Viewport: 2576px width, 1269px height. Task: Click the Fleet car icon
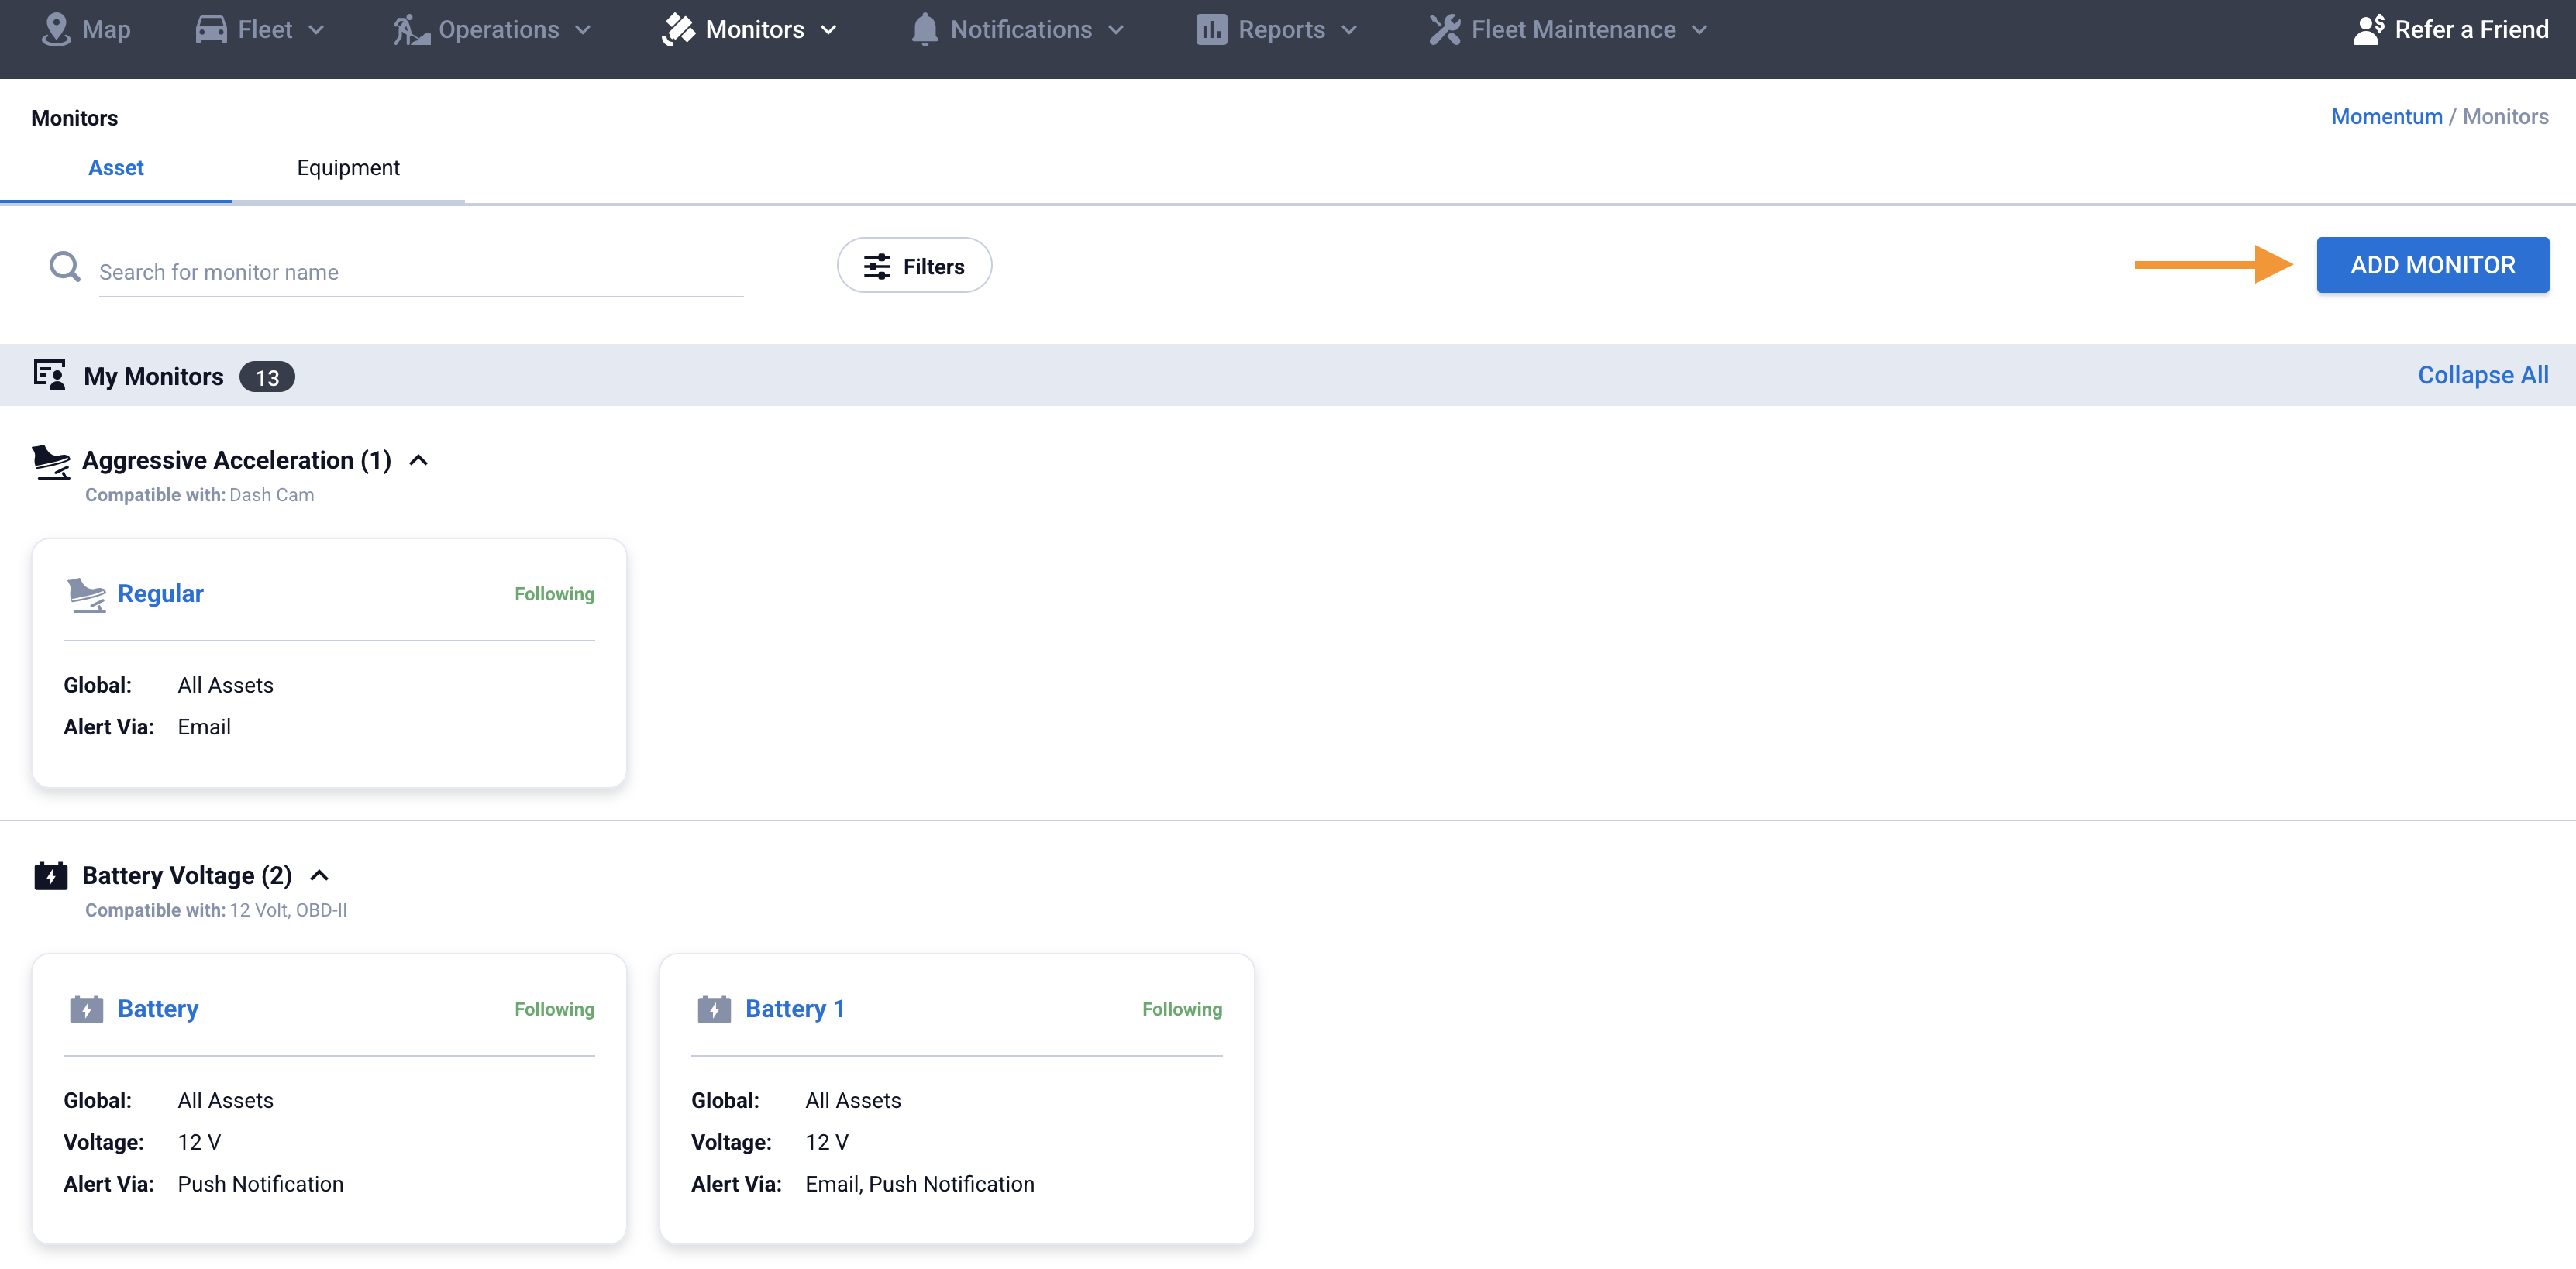click(211, 29)
